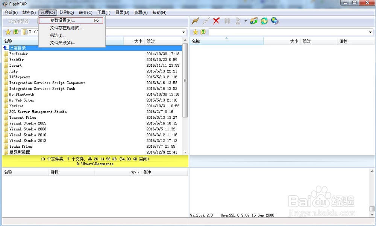The image size is (376, 226).
Task: Click the FlashFXP title bar app icon
Action: [5, 4]
